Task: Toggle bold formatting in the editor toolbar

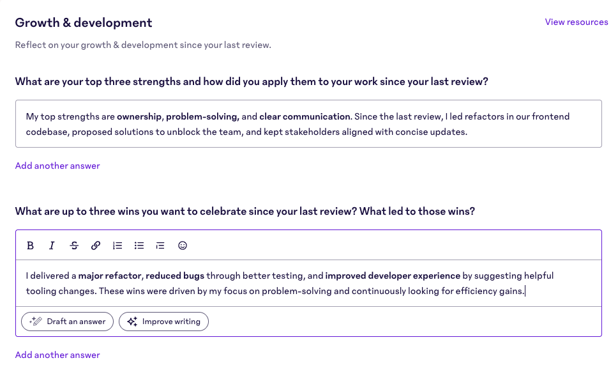Action: click(30, 245)
